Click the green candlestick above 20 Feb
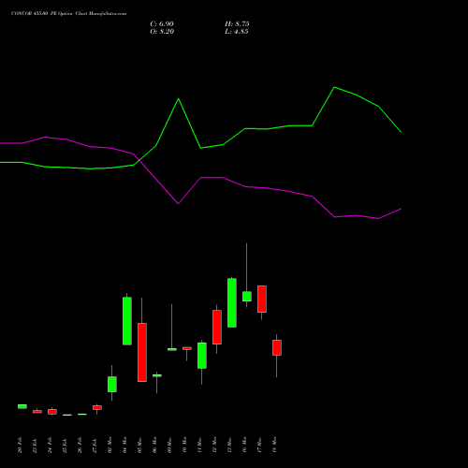 pyautogui.click(x=22, y=406)
